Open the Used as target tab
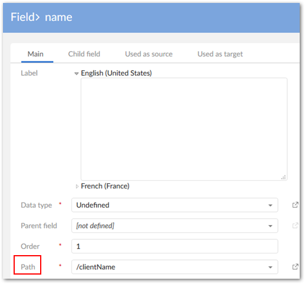Viewport: 305px width, 284px height. point(220,54)
